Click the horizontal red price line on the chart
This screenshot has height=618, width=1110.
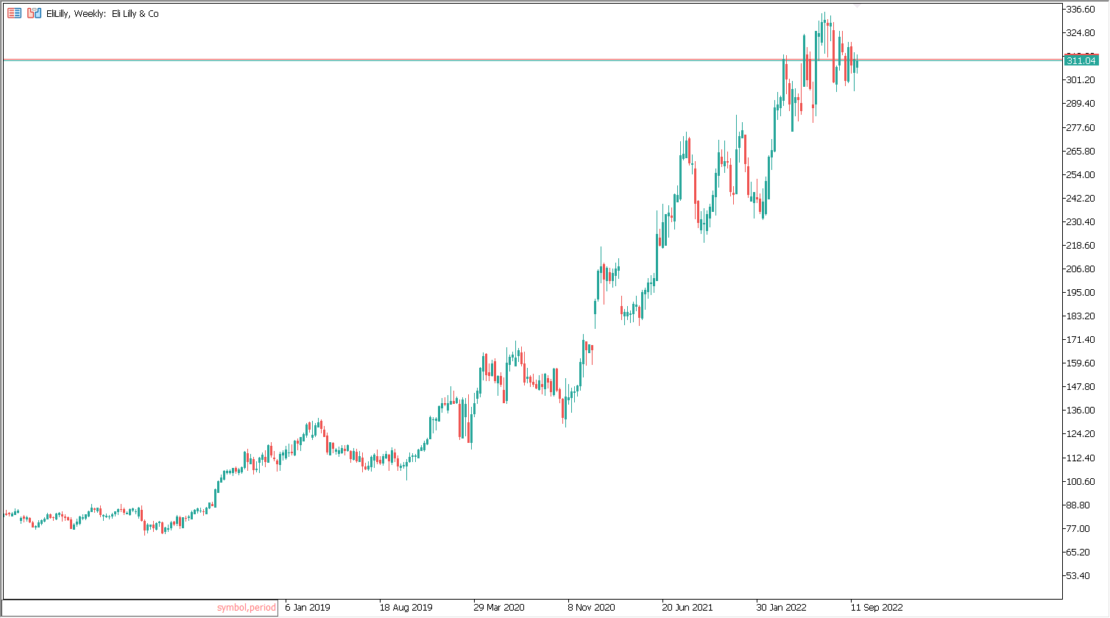coord(531,59)
